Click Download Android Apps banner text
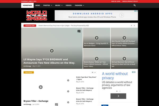 tap(93, 14)
